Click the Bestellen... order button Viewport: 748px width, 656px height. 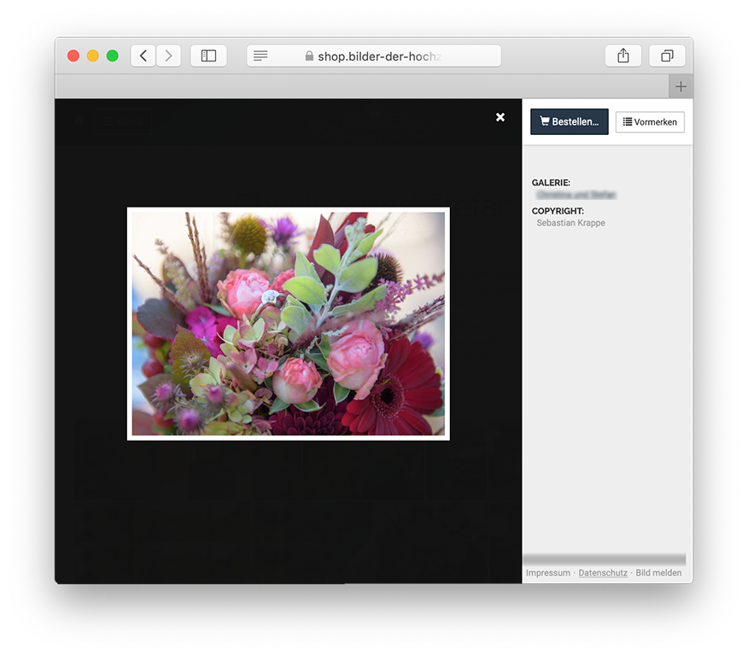(570, 121)
